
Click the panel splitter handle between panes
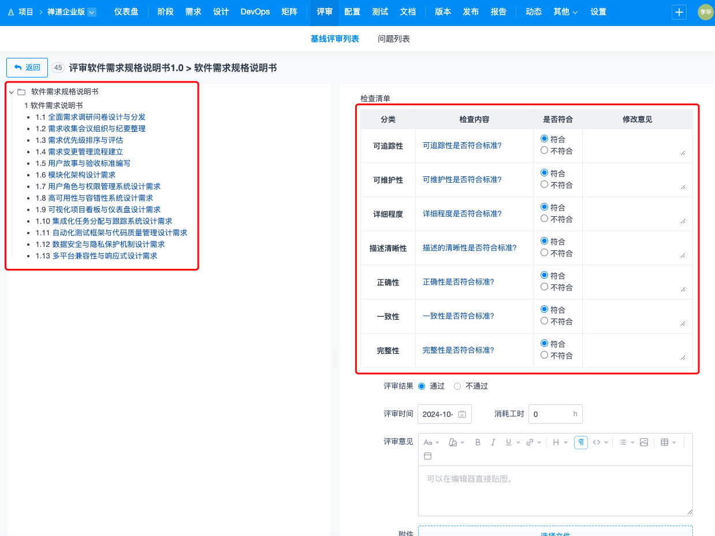click(x=335, y=358)
